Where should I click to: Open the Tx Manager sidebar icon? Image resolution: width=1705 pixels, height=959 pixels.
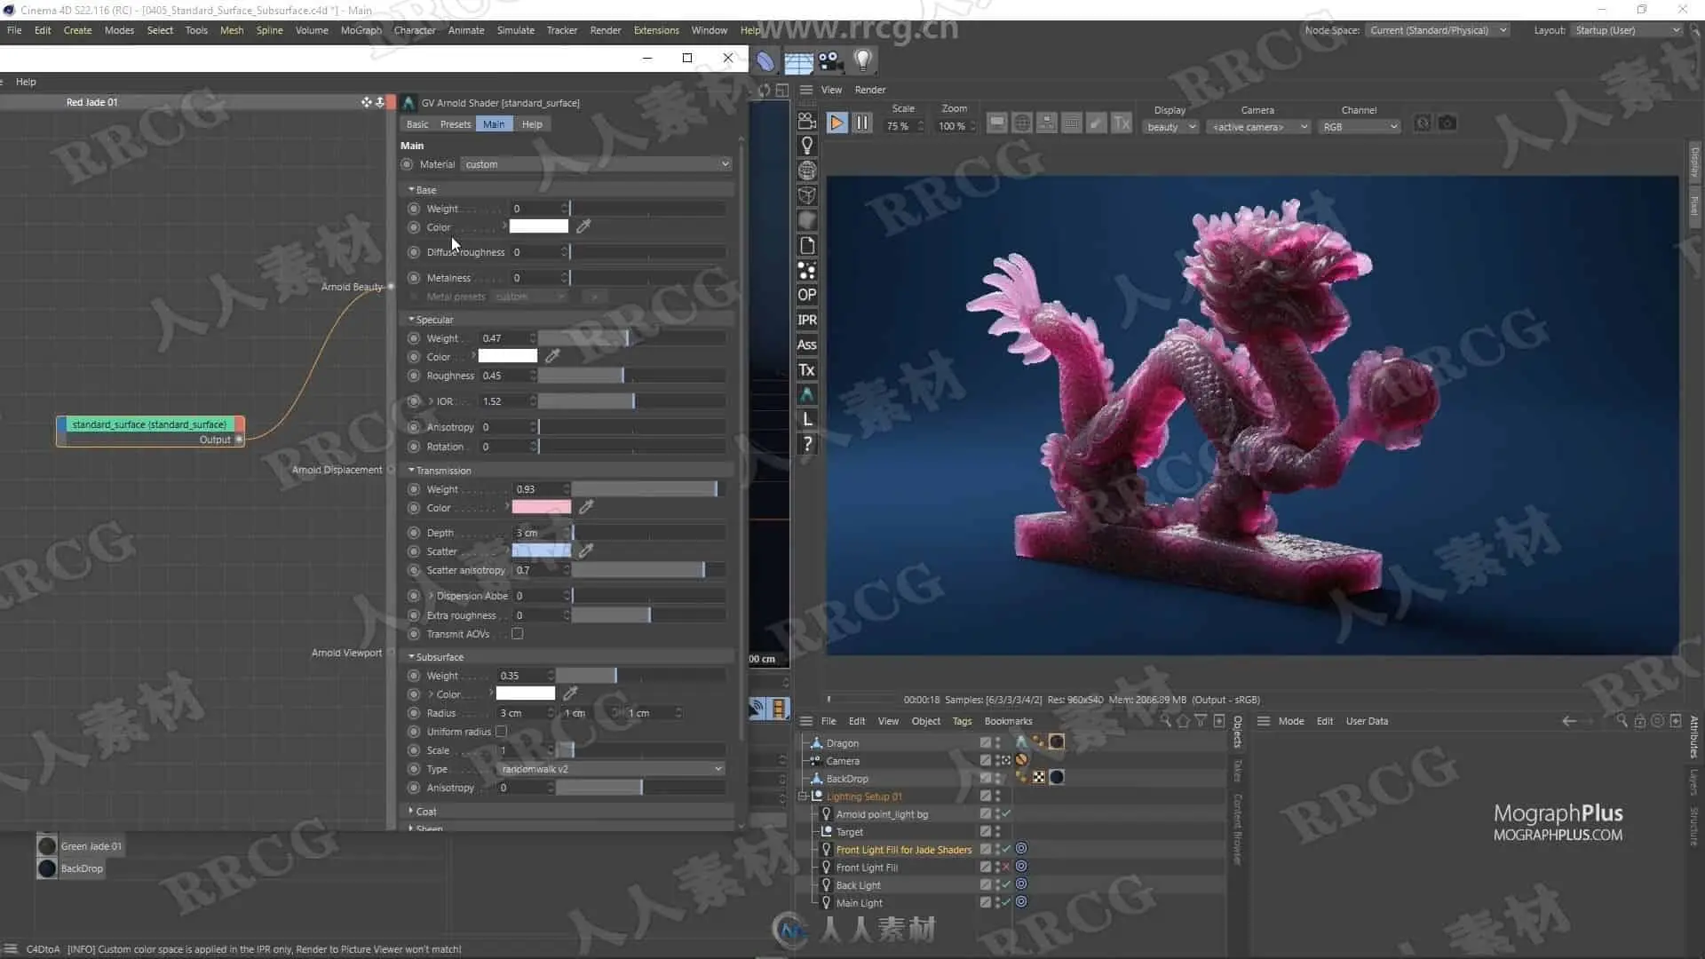(806, 370)
